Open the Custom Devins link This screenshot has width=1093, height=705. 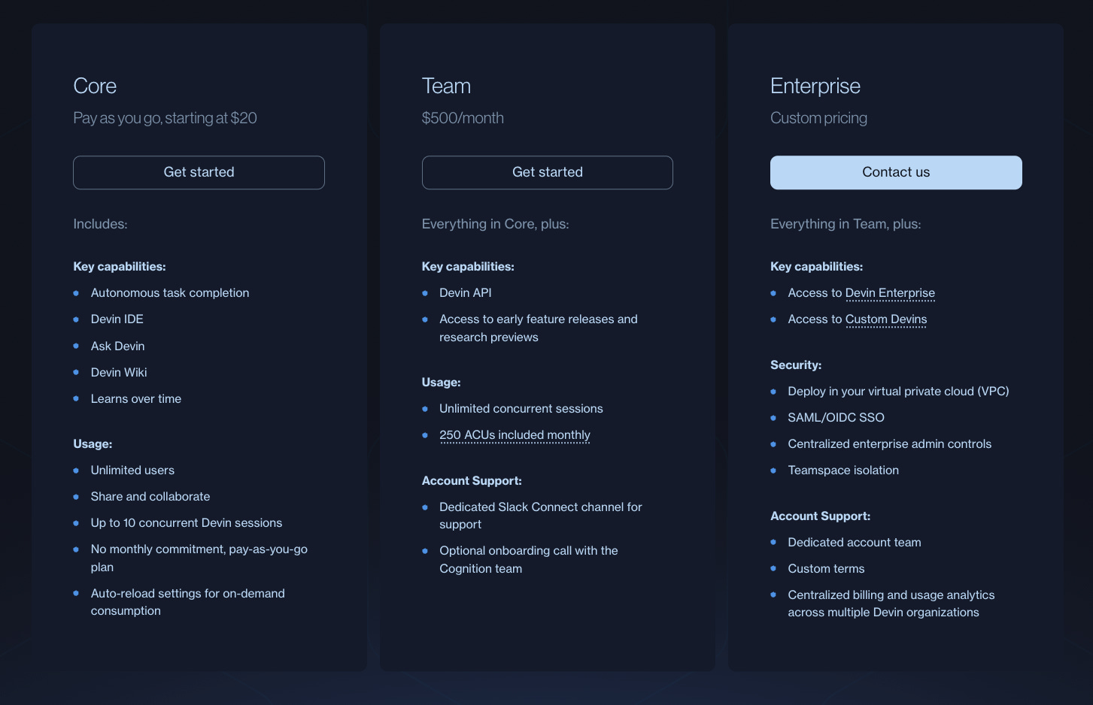[886, 319]
